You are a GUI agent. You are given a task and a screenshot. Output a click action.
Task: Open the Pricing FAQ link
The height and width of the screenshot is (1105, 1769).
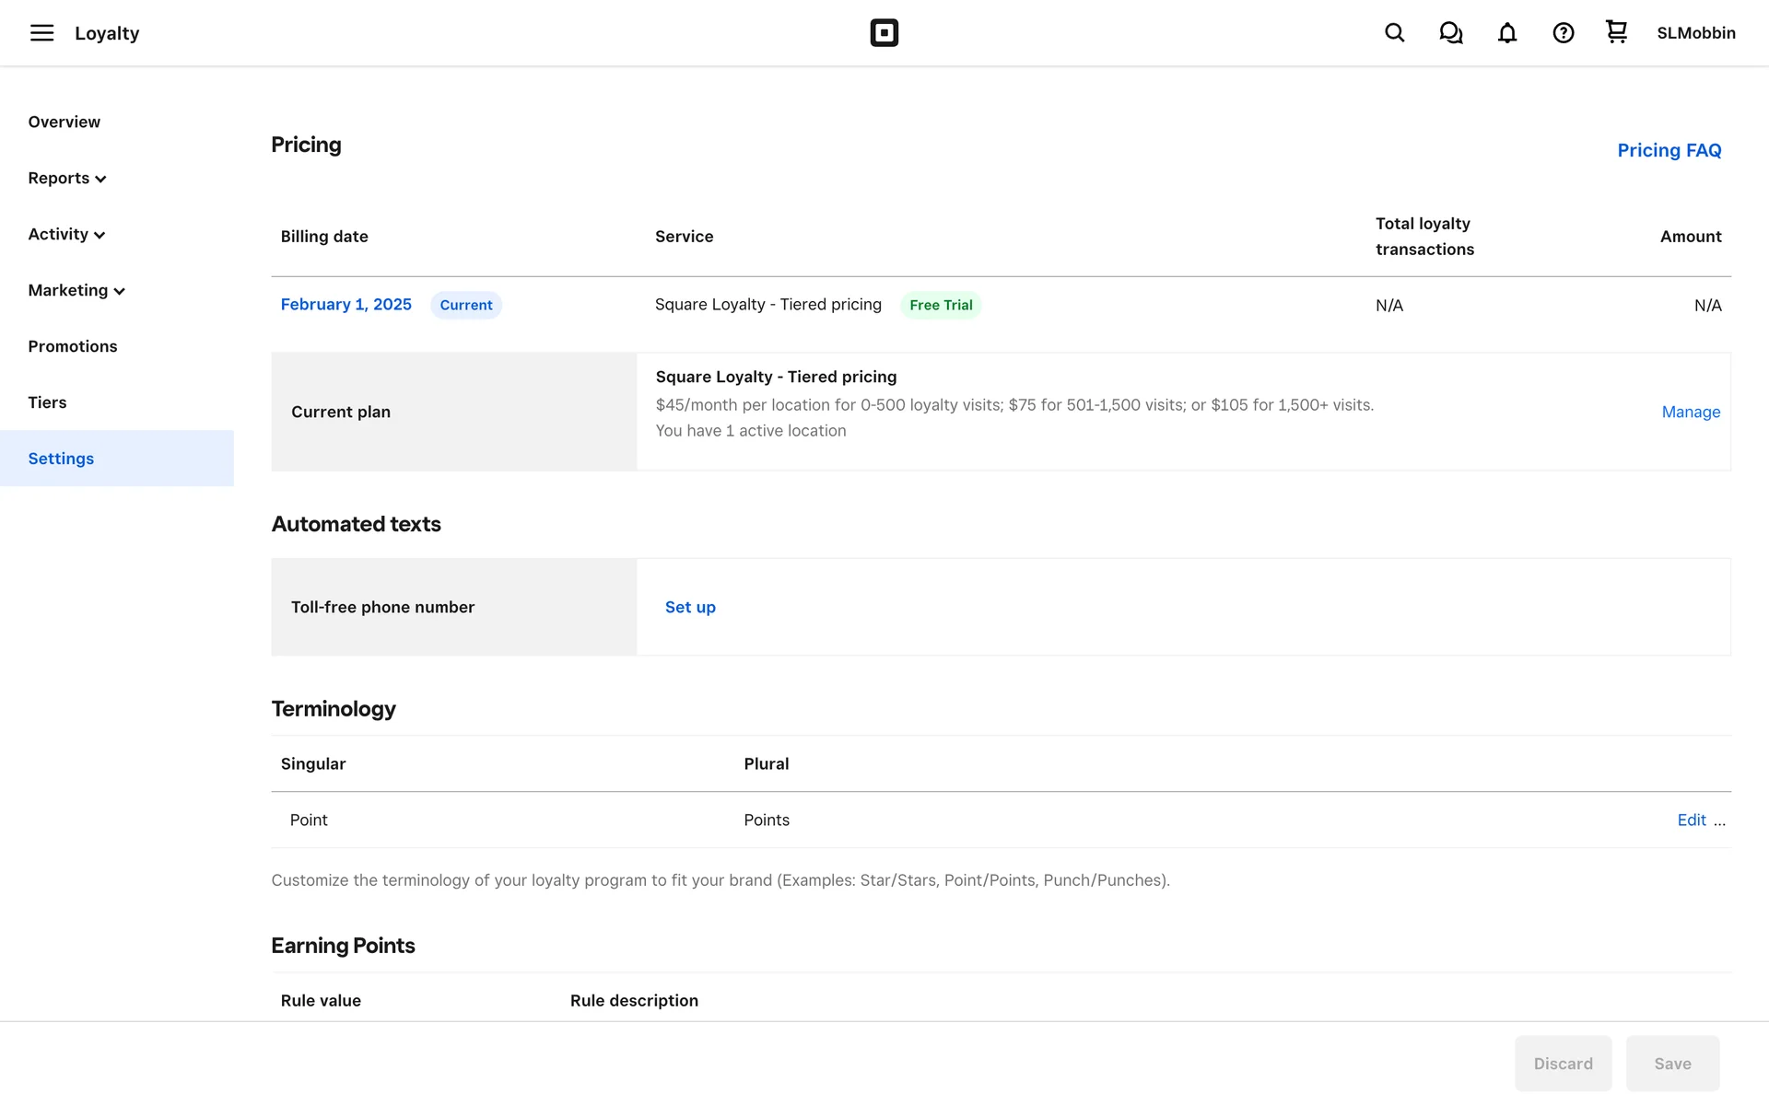click(1669, 150)
